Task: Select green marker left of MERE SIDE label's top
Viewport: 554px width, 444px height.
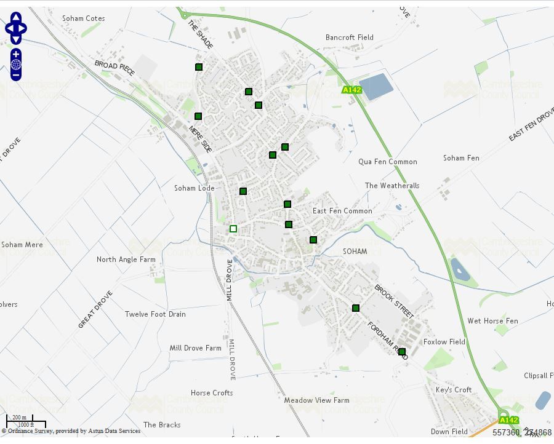Action: (x=198, y=116)
